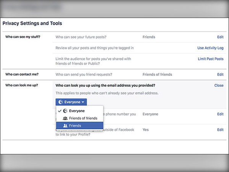Screen dimensions: 229x172
Task: Click the globe icon in the Everyone menu option
Action: [65, 111]
